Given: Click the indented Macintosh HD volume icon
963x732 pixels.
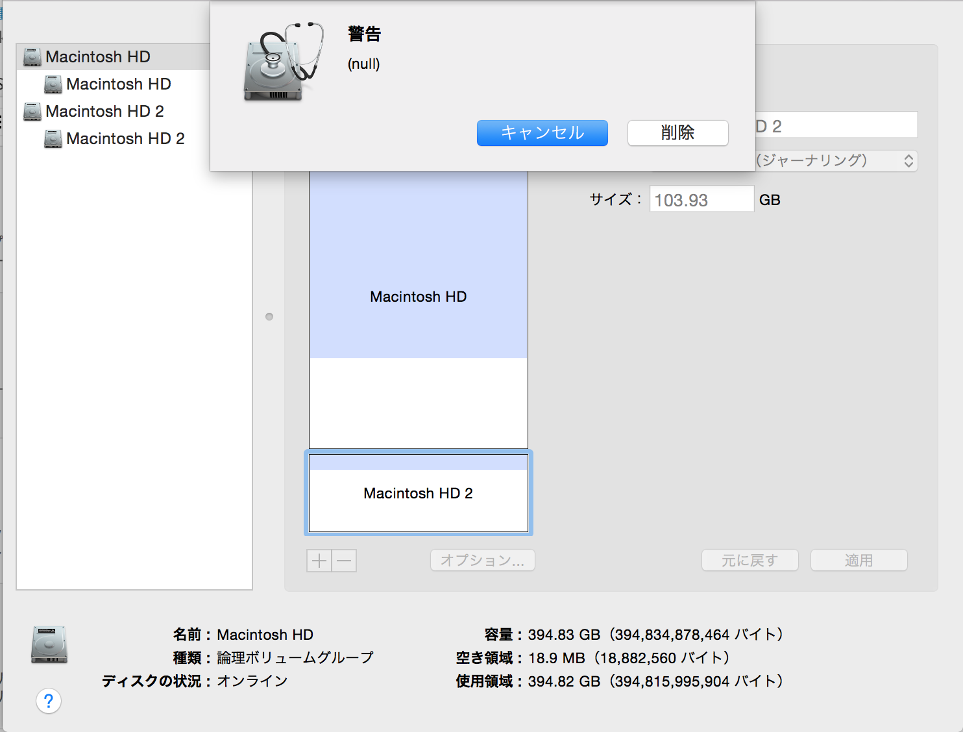Looking at the screenshot, I should click(53, 84).
